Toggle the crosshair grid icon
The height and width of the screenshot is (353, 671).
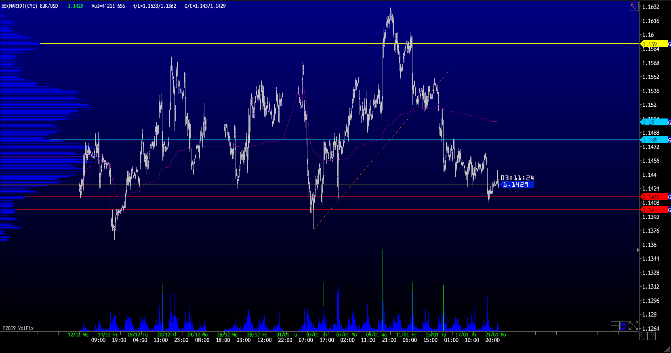(615, 326)
